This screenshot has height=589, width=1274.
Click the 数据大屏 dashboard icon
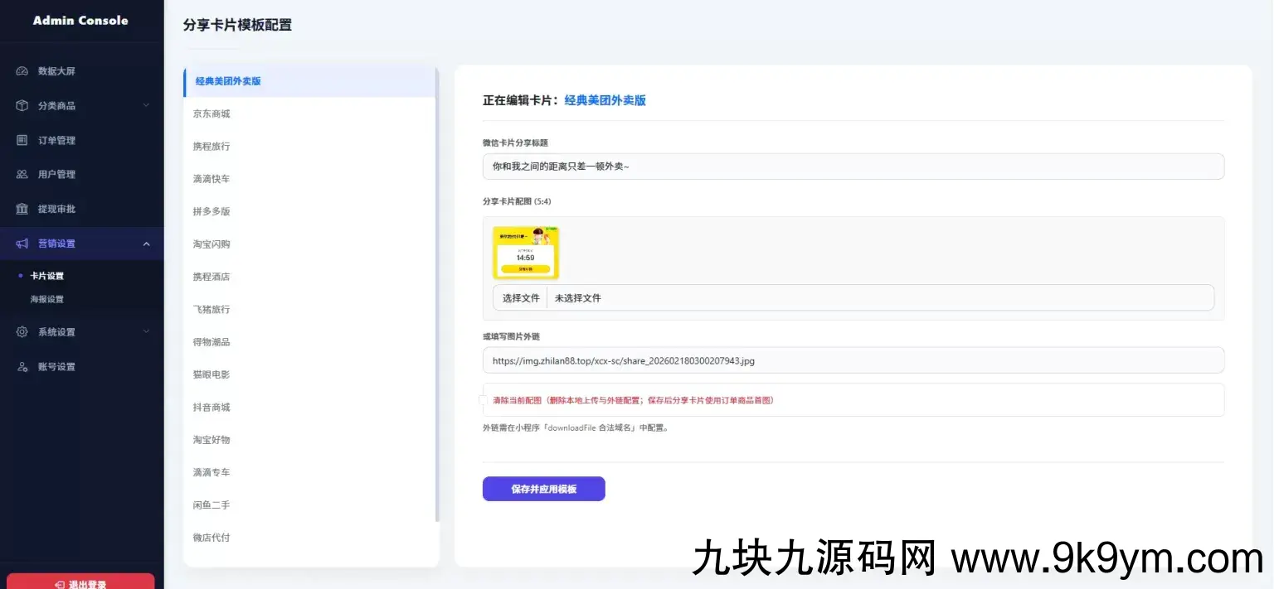pyautogui.click(x=22, y=71)
